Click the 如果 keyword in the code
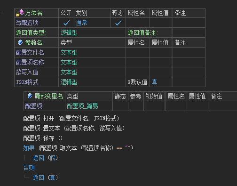The height and width of the screenshot is (186, 237). click(x=29, y=148)
